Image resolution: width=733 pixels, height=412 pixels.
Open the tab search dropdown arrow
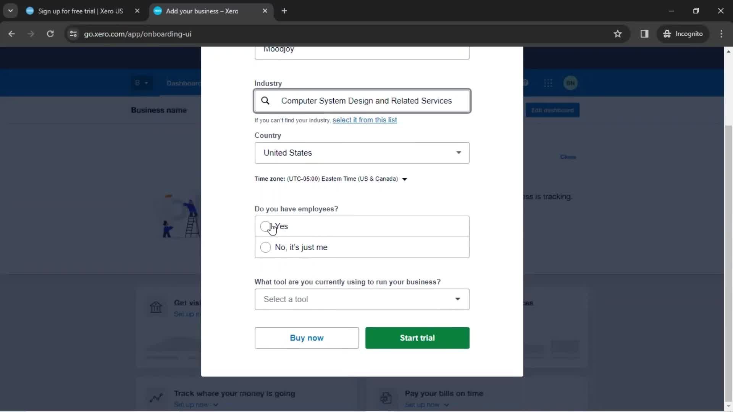11,11
